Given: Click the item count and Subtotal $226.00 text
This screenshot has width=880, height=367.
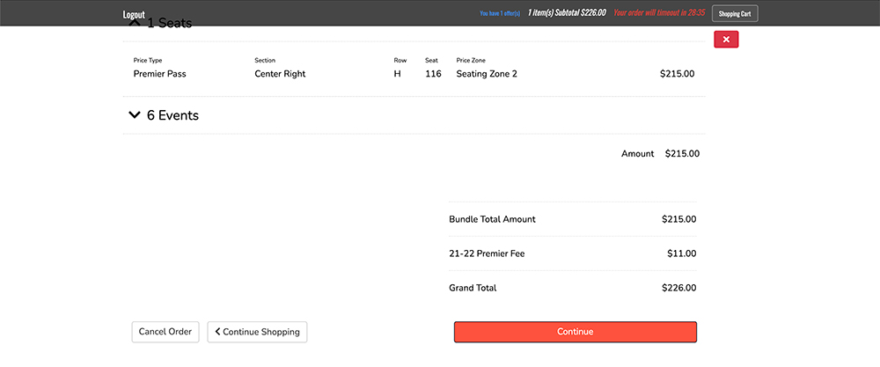Looking at the screenshot, I should (567, 14).
